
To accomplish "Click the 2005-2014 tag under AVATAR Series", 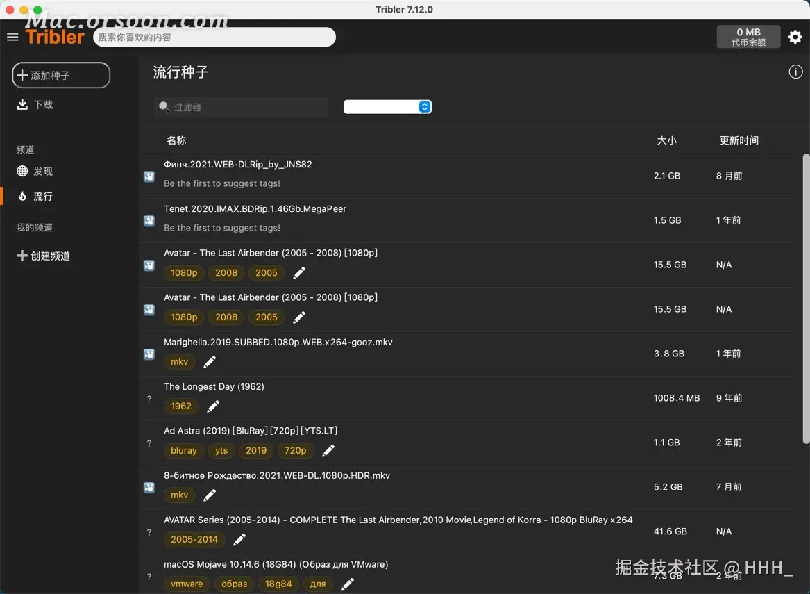I will (x=194, y=540).
